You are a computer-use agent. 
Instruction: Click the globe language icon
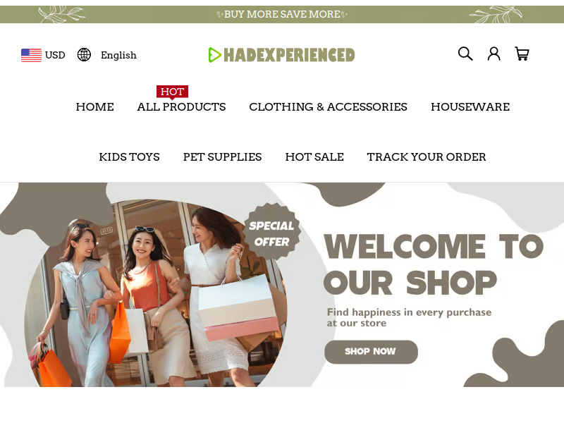pos(84,55)
